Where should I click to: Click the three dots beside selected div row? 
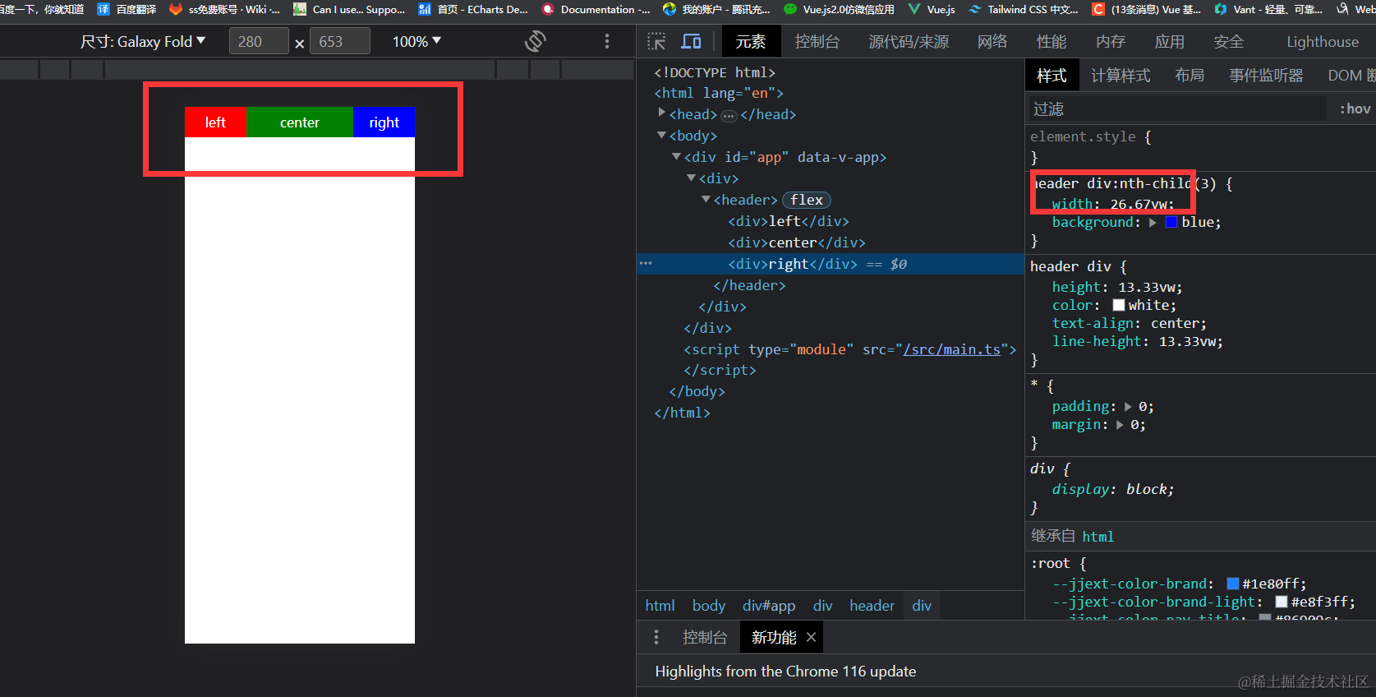pyautogui.click(x=646, y=264)
